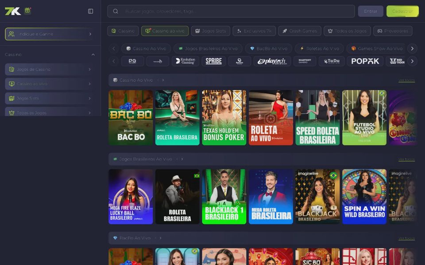Open the Provedores tab
This screenshot has width=425, height=265.
click(x=393, y=31)
